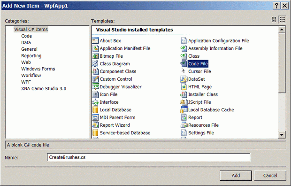The image size is (291, 186).
Task: Choose the Bitmap File template icon
Action: click(95, 56)
